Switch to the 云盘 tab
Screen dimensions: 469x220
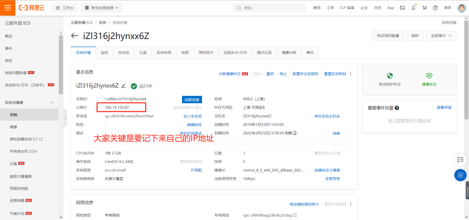click(x=143, y=53)
